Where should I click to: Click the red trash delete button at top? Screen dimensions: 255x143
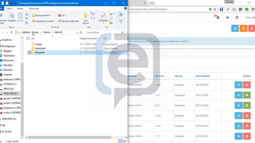click(x=252, y=28)
